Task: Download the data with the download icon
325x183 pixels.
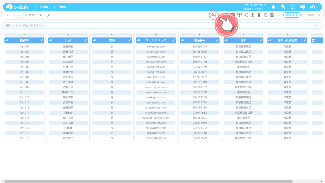Action: (x=252, y=15)
